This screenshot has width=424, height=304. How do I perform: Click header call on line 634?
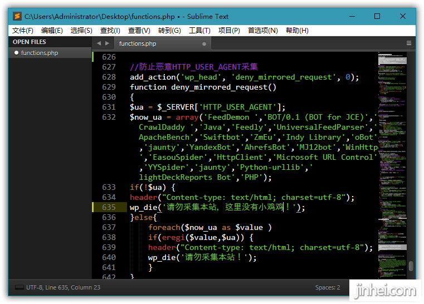242,198
